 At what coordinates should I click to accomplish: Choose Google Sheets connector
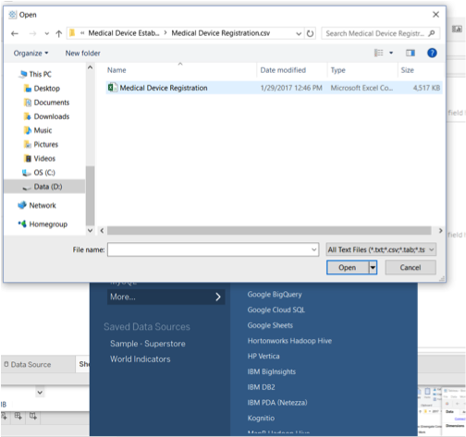270,325
